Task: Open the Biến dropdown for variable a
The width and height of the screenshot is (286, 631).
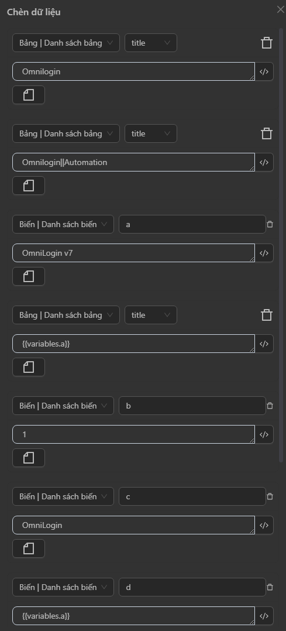Action: 63,224
